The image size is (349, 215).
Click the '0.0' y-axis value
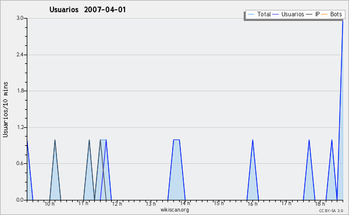pyautogui.click(x=20, y=200)
